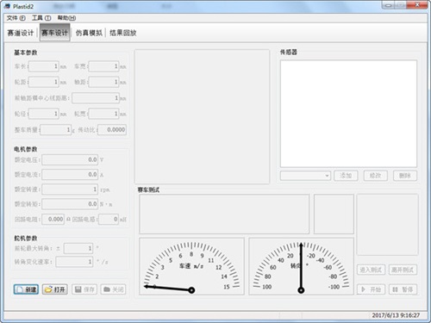Click the car preview panel in the center
This screenshot has height=323, width=431.
(x=202, y=116)
